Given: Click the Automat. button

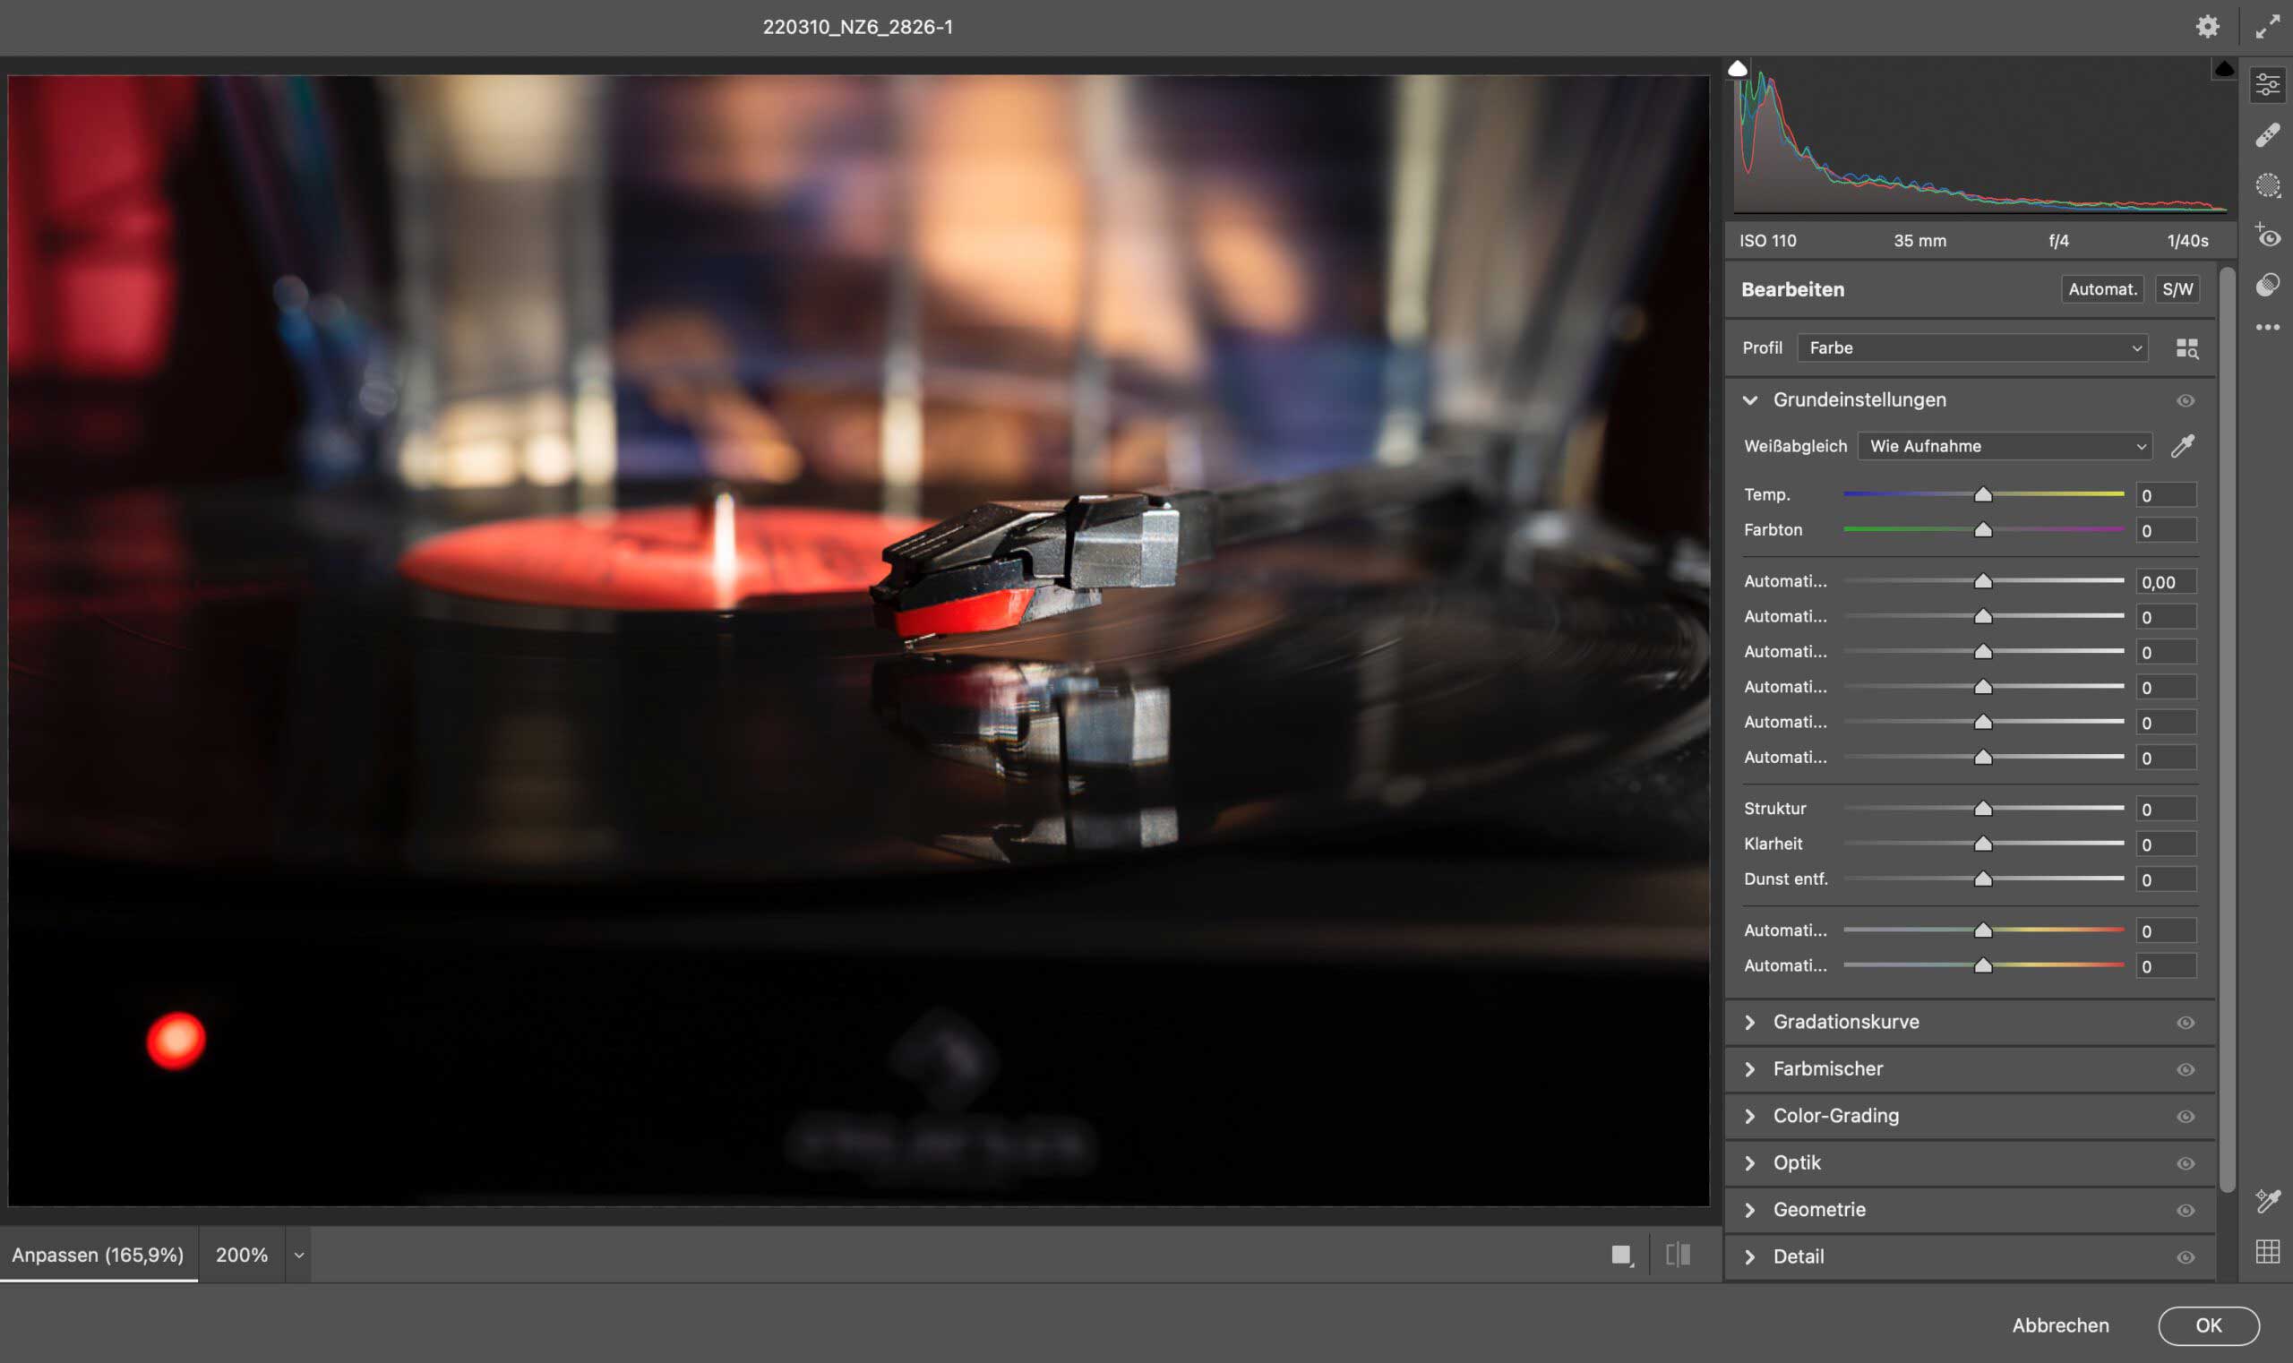Looking at the screenshot, I should 2102,289.
